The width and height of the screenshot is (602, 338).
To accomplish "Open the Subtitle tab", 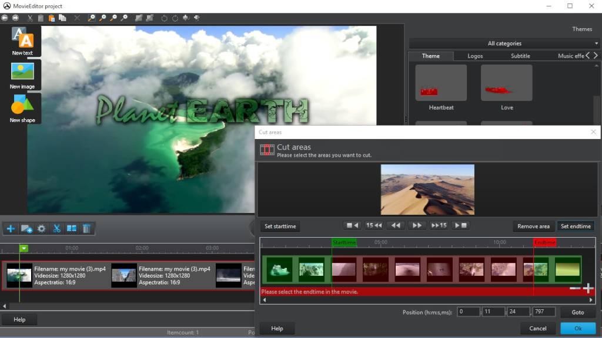I will pos(520,56).
